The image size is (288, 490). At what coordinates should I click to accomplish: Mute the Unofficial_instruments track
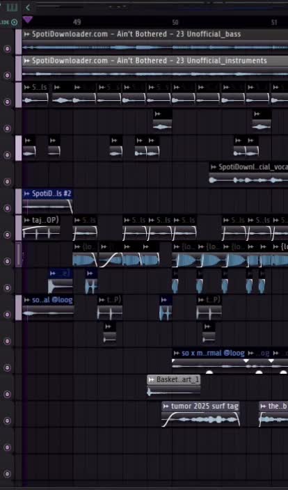point(7,75)
